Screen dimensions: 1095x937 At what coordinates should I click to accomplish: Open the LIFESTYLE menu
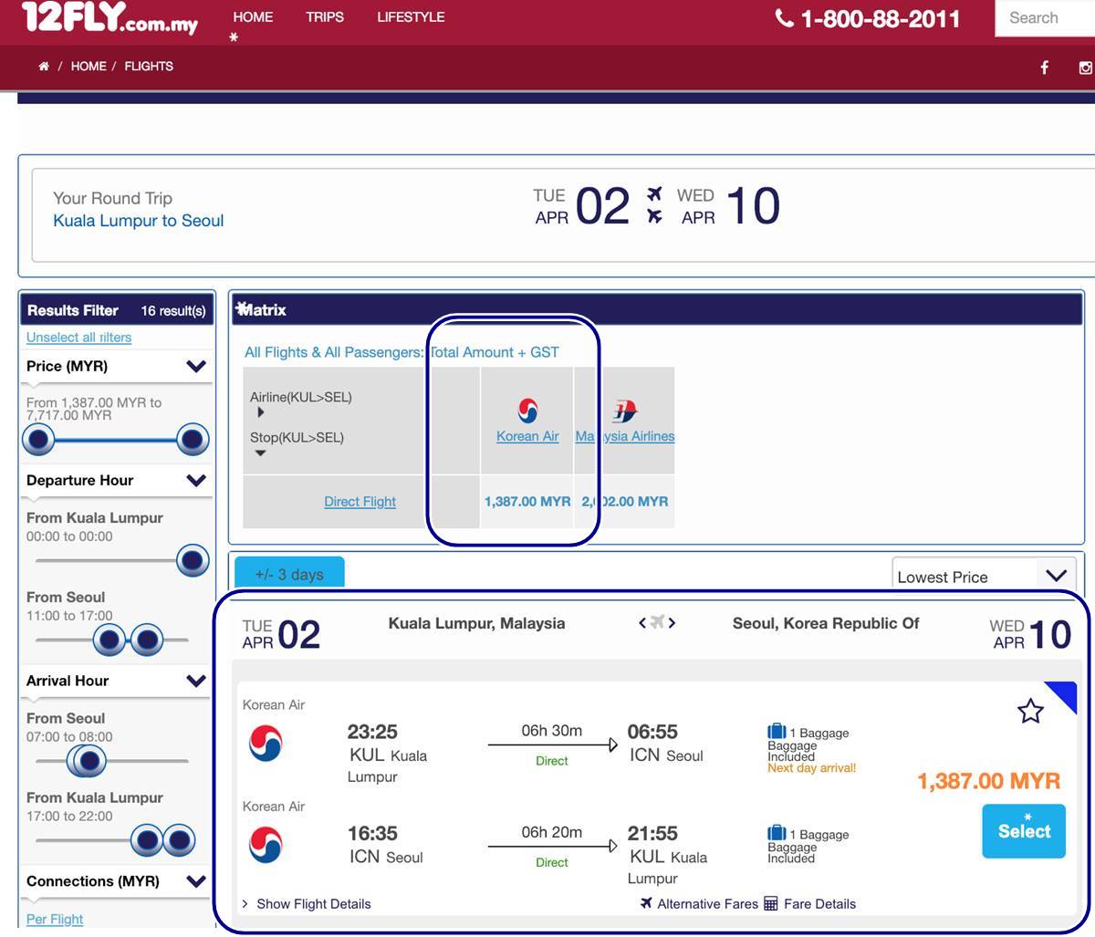[411, 17]
